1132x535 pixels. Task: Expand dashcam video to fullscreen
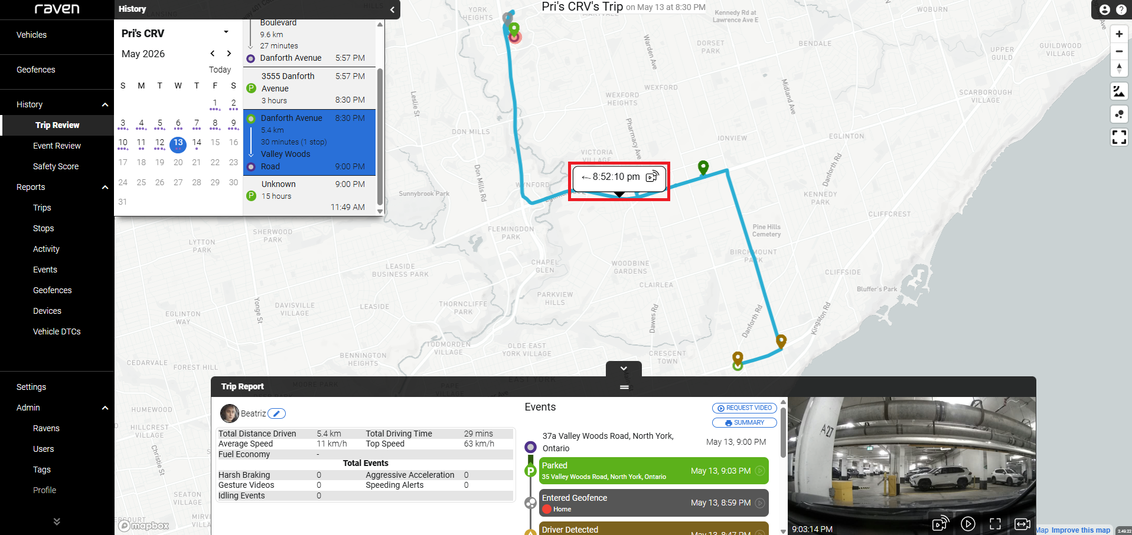point(995,523)
